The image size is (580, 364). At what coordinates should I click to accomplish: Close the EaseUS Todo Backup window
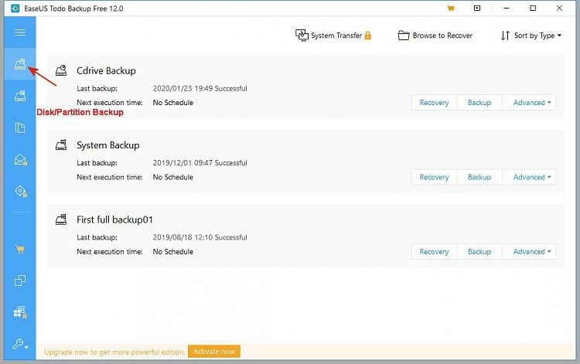point(559,9)
